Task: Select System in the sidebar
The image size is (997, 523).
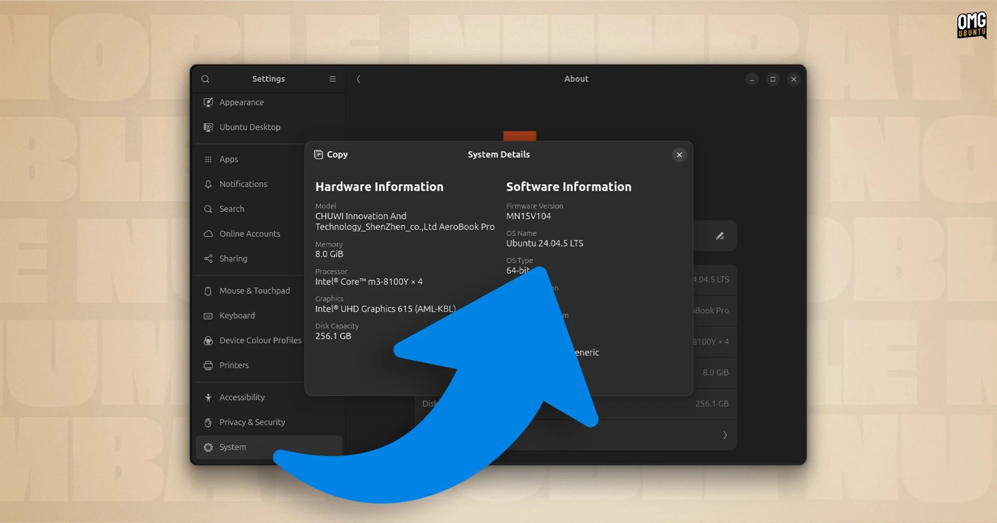Action: 269,447
